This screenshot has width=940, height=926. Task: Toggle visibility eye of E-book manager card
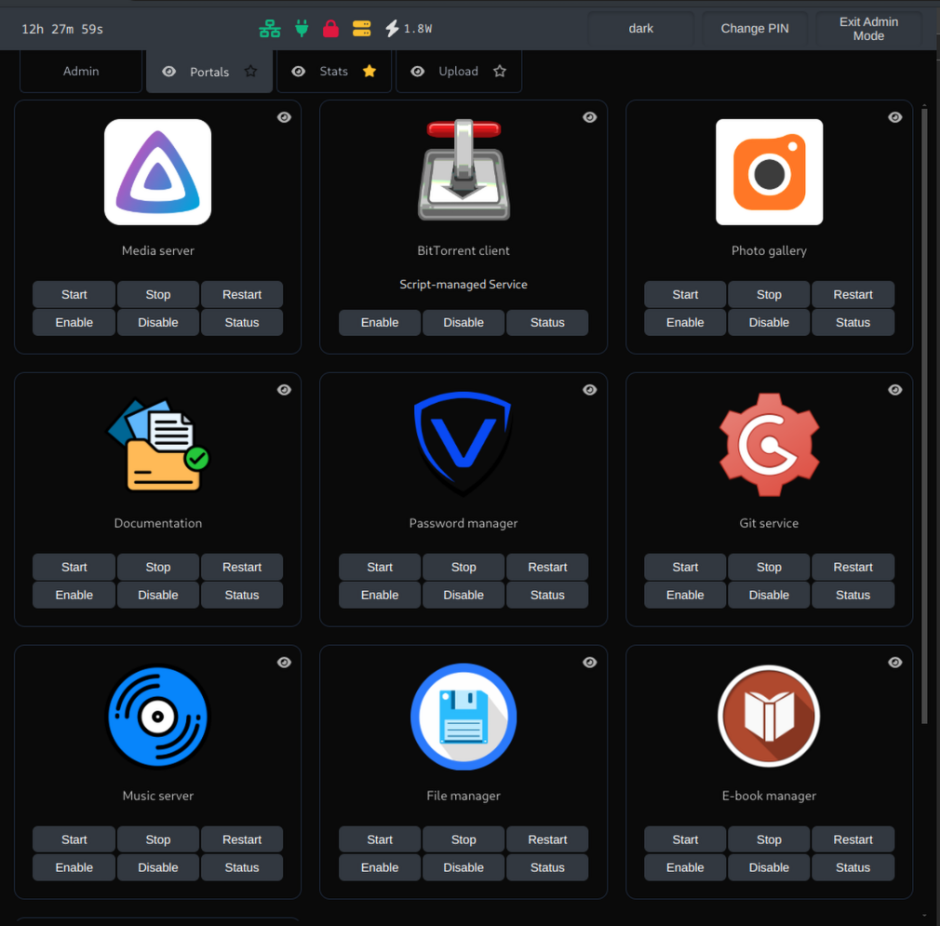coord(895,663)
